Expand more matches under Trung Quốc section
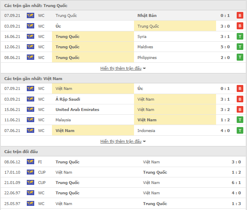Screen dimensions: 247x210 [x=121, y=68]
